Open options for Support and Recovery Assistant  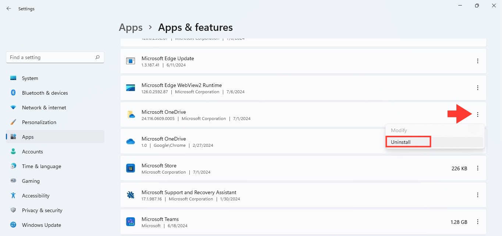pyautogui.click(x=478, y=195)
